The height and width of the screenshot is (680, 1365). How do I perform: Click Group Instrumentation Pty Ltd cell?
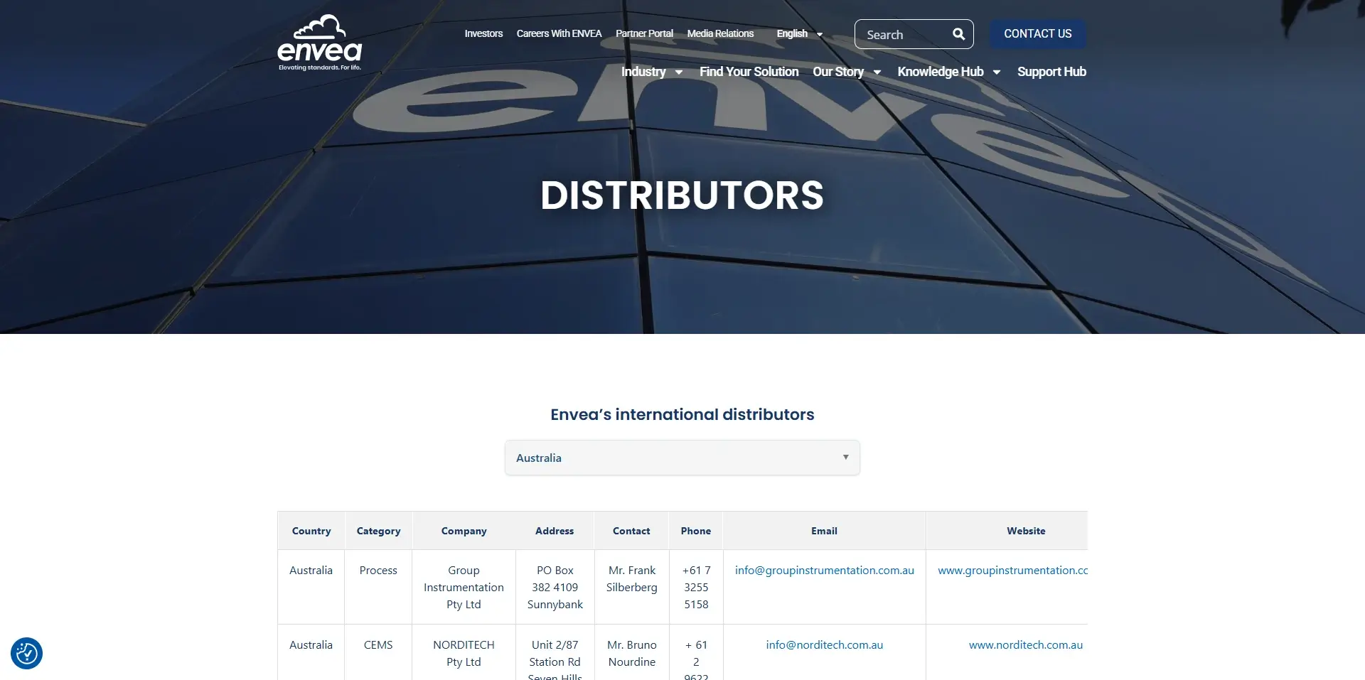(x=464, y=587)
